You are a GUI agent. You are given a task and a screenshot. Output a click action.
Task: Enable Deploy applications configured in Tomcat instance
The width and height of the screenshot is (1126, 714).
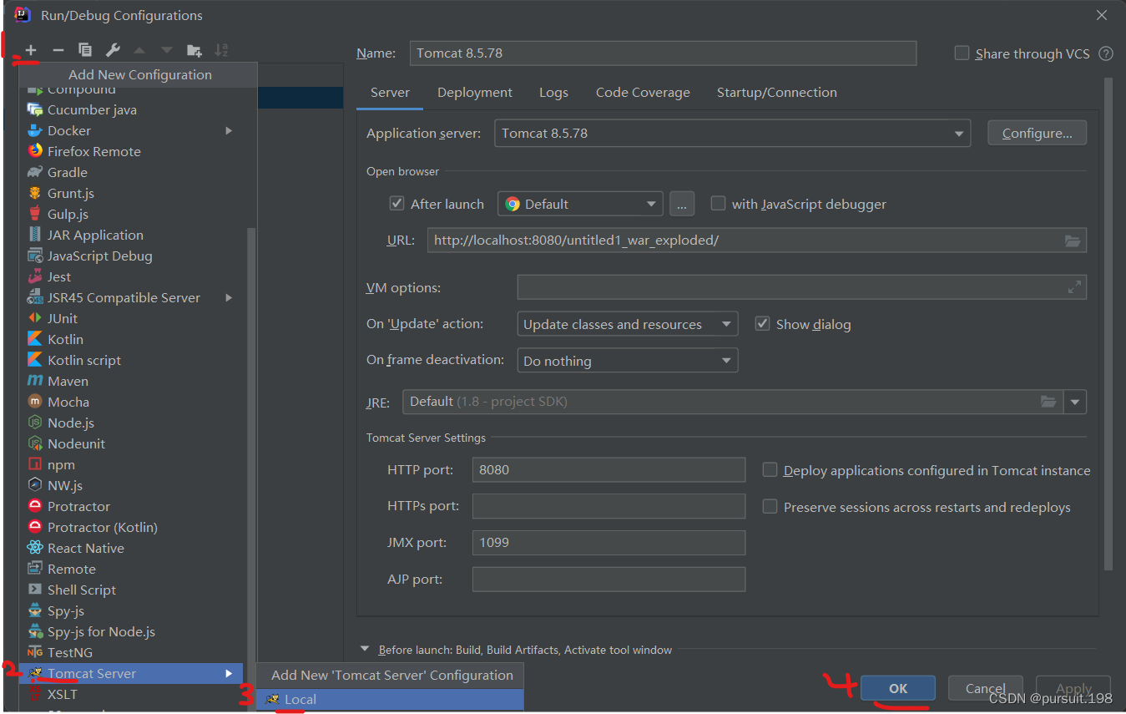point(770,470)
